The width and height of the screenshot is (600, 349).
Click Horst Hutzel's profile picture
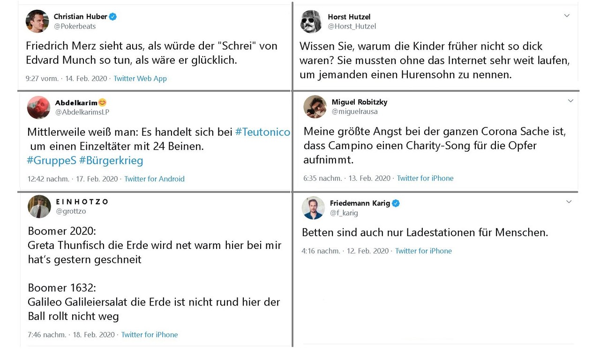click(x=311, y=21)
